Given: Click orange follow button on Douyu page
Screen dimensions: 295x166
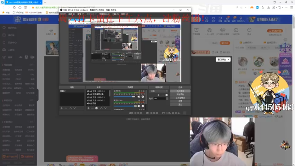Looking at the screenshot, I should [x=225, y=43].
